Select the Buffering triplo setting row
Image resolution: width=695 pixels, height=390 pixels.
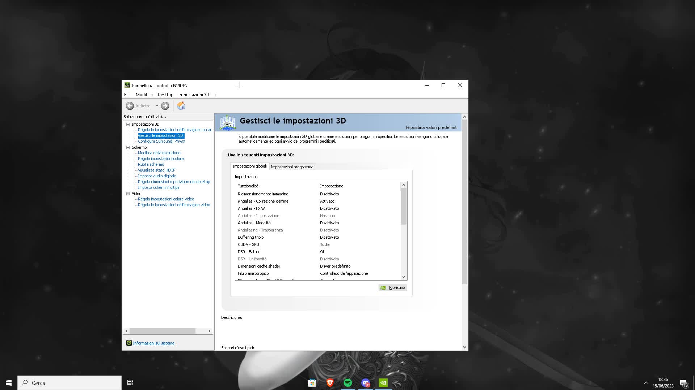point(318,237)
